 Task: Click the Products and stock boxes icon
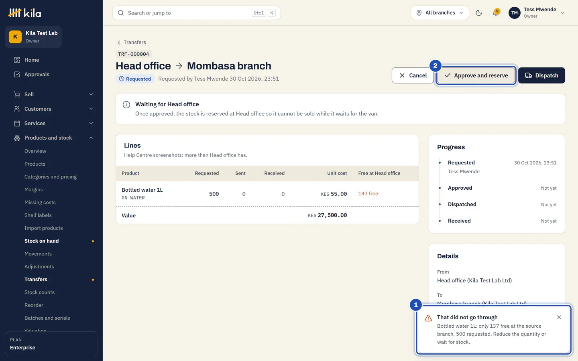click(x=17, y=138)
